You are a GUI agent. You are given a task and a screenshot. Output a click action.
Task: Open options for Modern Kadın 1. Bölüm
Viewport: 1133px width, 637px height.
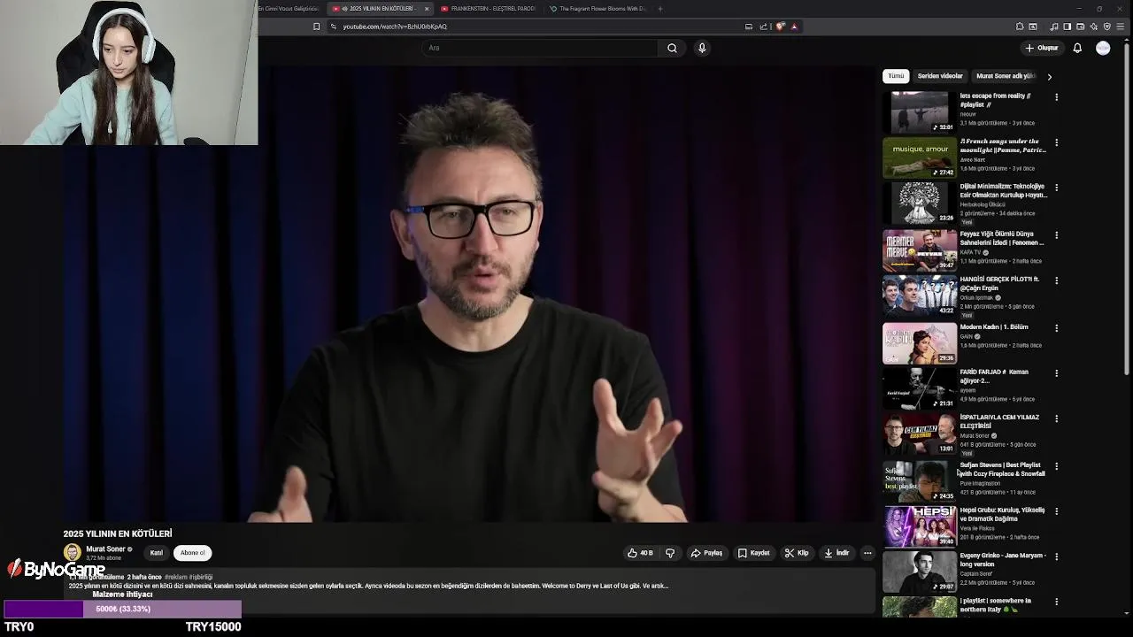(x=1056, y=328)
